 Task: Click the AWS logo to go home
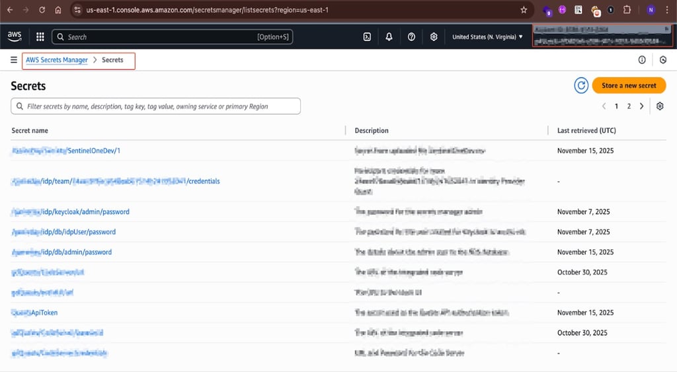pos(15,37)
